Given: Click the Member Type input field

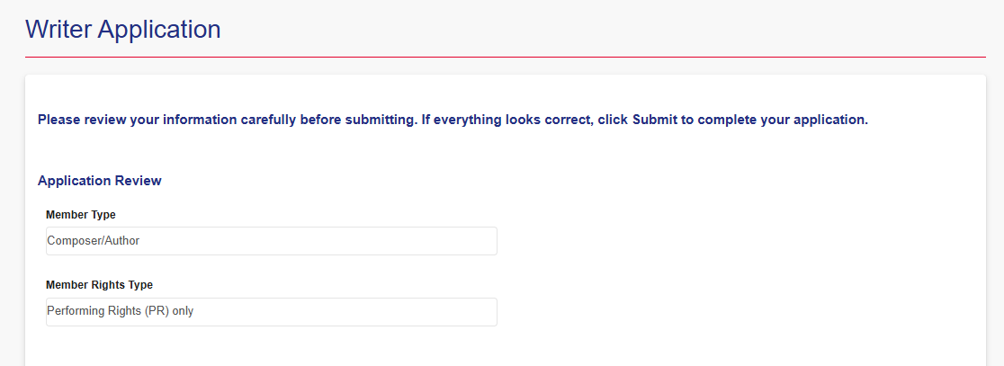Looking at the screenshot, I should click(x=271, y=241).
